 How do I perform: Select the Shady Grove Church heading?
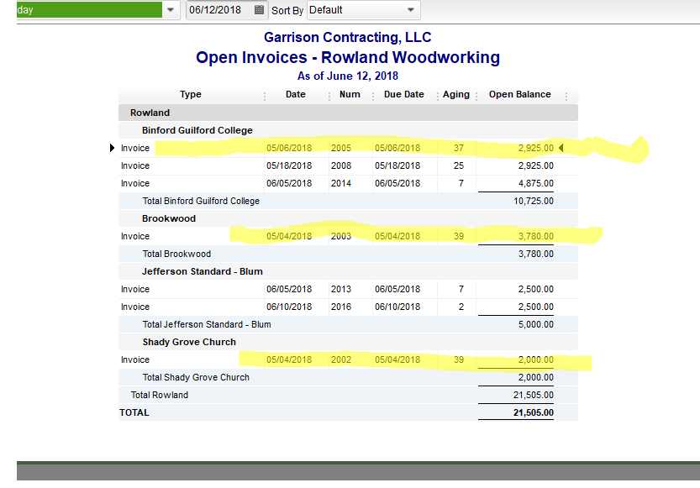pyautogui.click(x=189, y=342)
